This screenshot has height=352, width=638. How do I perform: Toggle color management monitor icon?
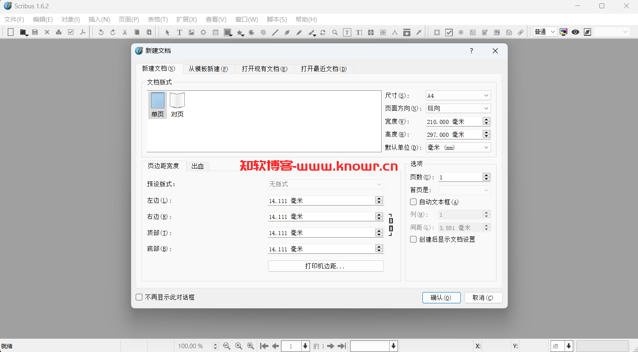click(564, 32)
